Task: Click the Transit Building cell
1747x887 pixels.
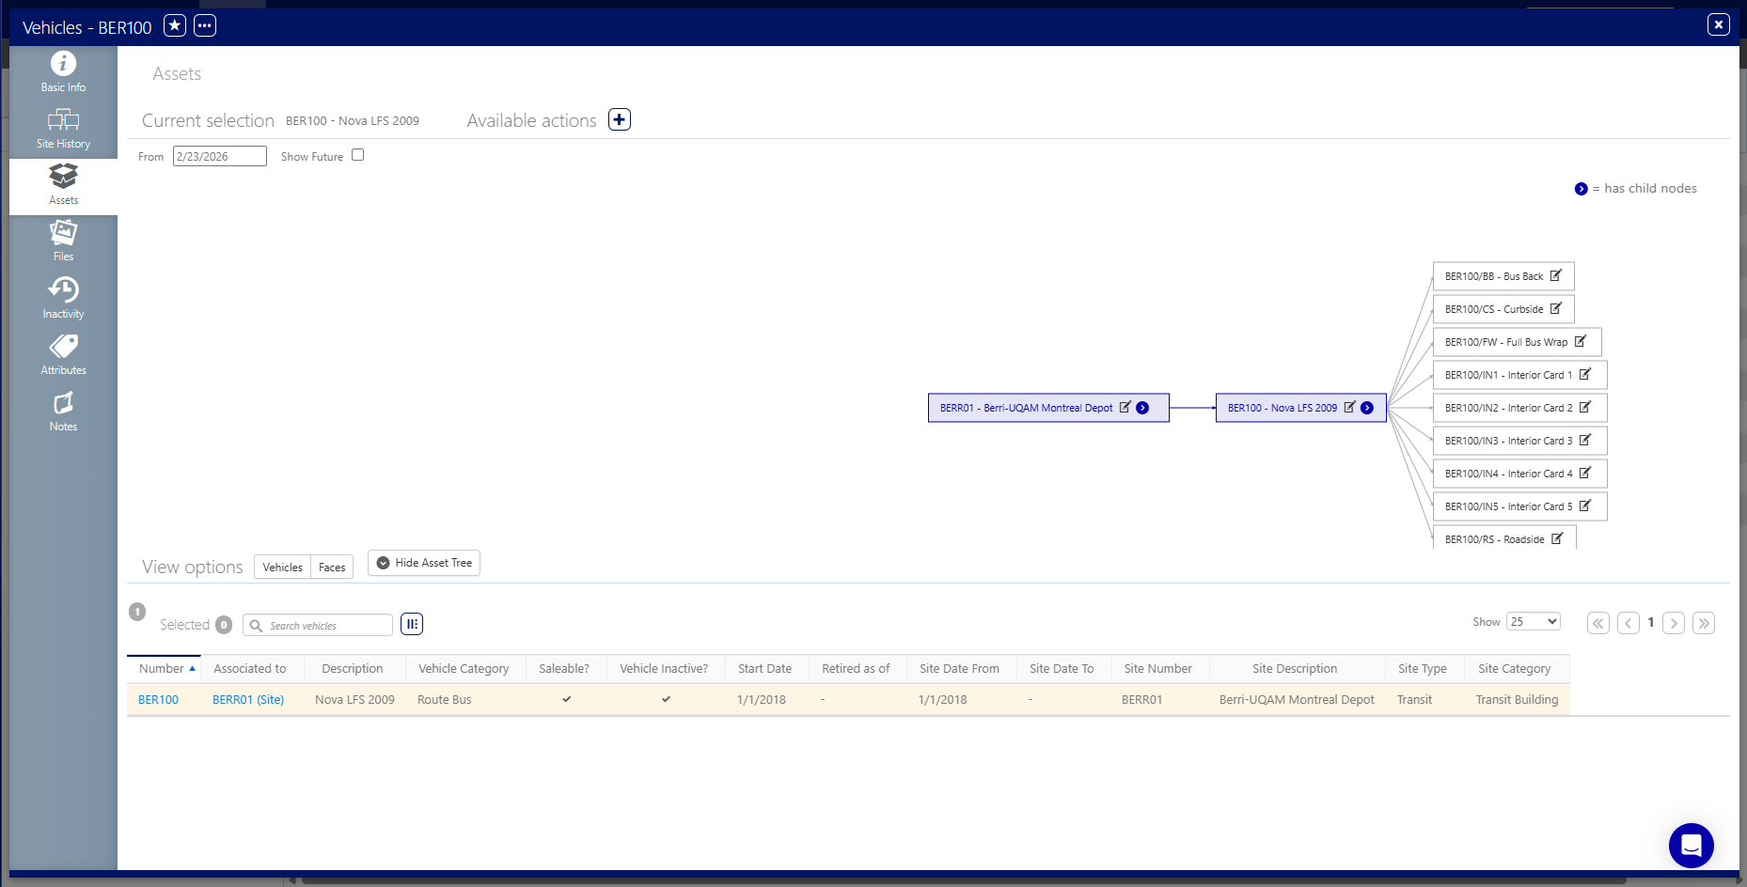Action: (x=1517, y=699)
